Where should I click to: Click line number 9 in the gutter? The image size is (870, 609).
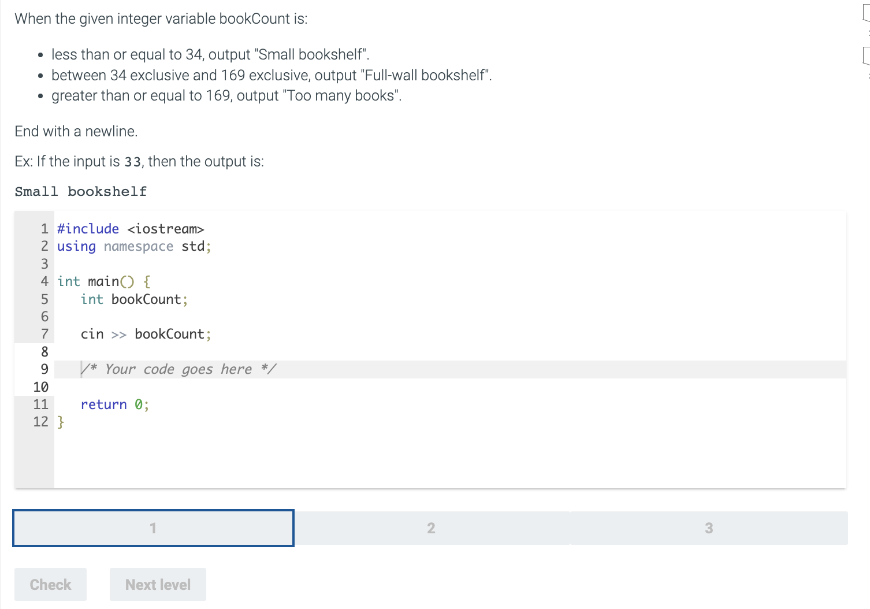pyautogui.click(x=44, y=369)
